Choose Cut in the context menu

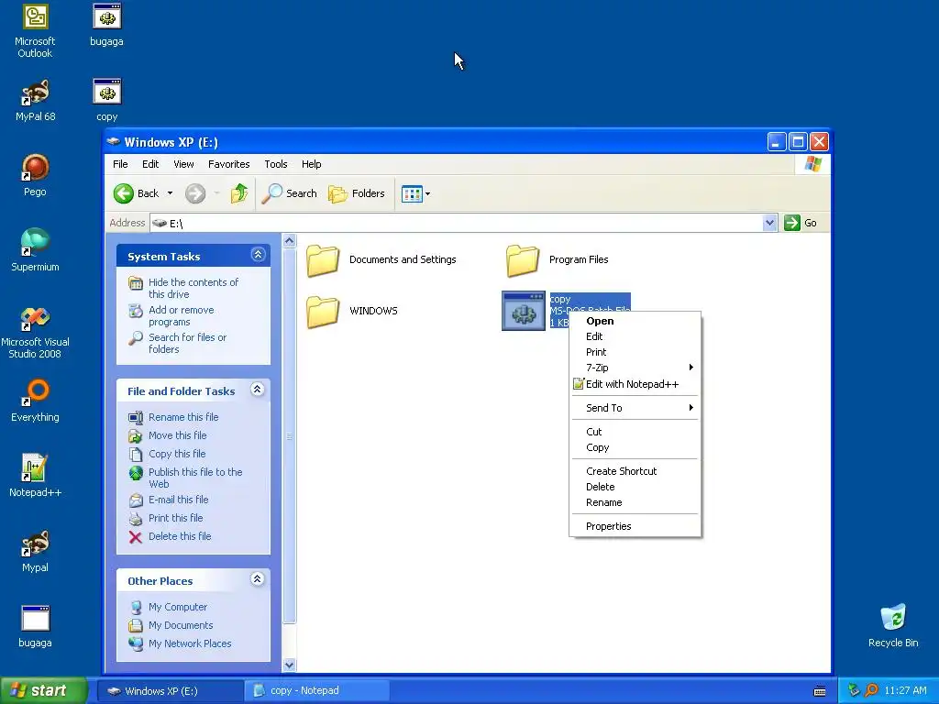click(635, 432)
